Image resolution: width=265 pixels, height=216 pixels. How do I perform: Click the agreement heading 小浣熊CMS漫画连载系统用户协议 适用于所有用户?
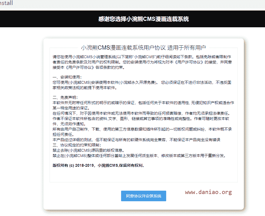(x=143, y=48)
